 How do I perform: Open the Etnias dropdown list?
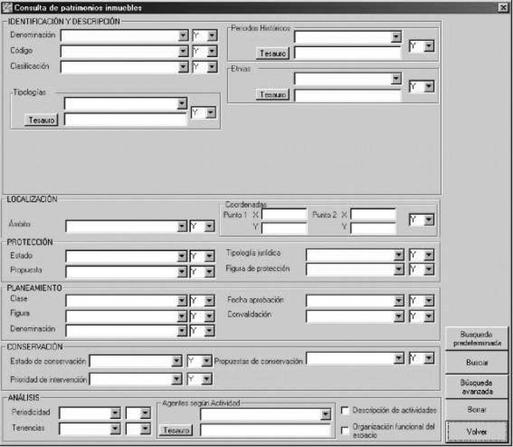[x=396, y=79]
